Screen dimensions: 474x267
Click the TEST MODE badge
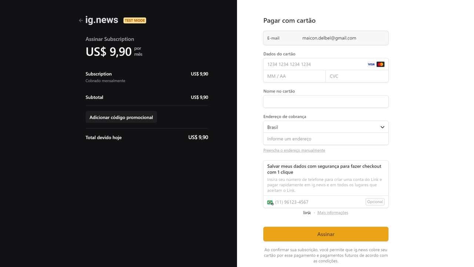pos(135,20)
